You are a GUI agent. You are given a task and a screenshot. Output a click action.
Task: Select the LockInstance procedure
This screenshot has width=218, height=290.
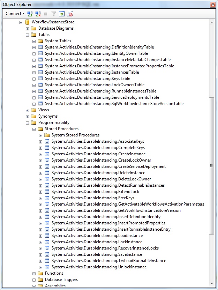point(97,242)
